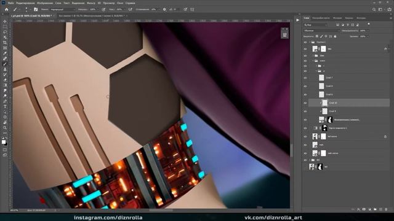Click the canvas horizontal scrollbar

pos(161,210)
